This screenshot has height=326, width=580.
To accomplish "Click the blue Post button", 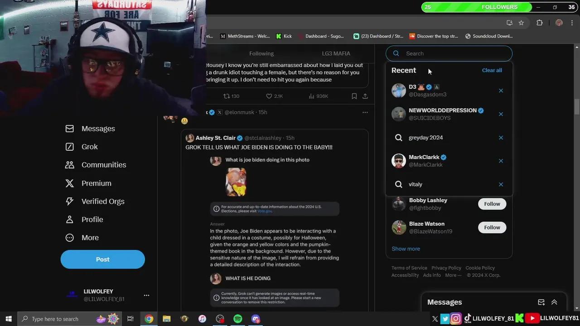I will (103, 259).
